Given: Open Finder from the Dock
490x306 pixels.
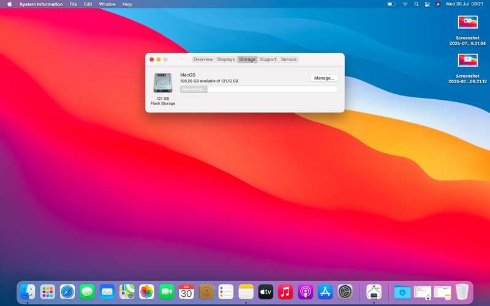Looking at the screenshot, I should [x=28, y=292].
